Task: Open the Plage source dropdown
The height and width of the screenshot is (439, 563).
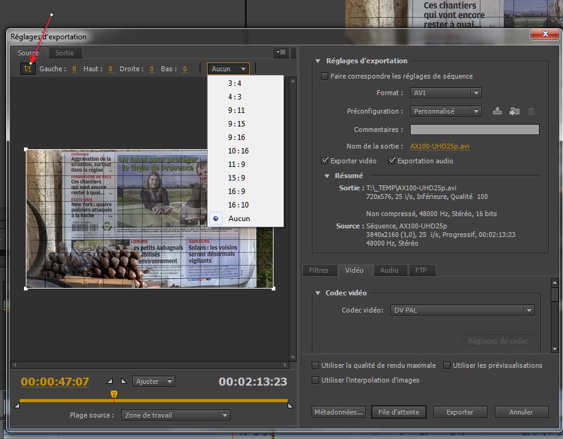Action: (176, 415)
